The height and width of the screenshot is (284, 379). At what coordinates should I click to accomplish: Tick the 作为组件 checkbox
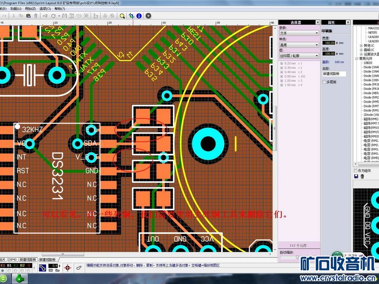point(356,170)
